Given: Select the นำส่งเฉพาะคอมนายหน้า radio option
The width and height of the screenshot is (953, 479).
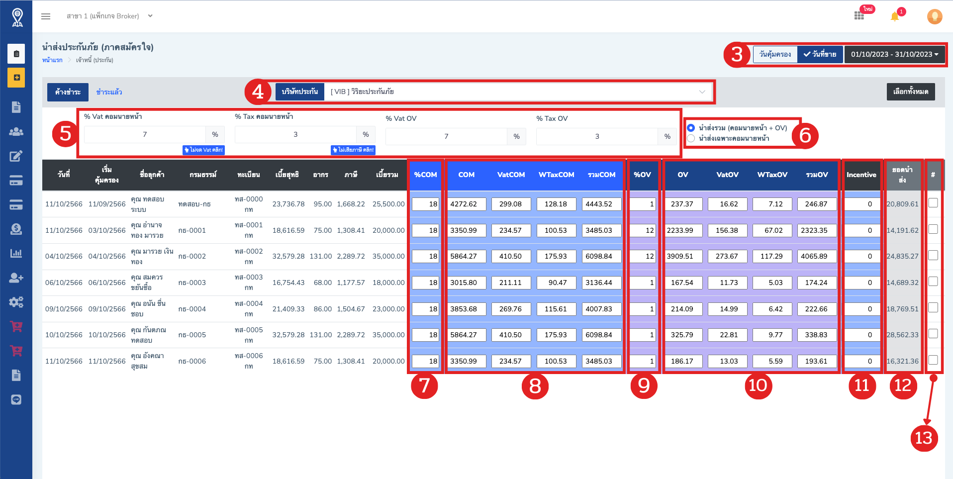Looking at the screenshot, I should pos(691,138).
